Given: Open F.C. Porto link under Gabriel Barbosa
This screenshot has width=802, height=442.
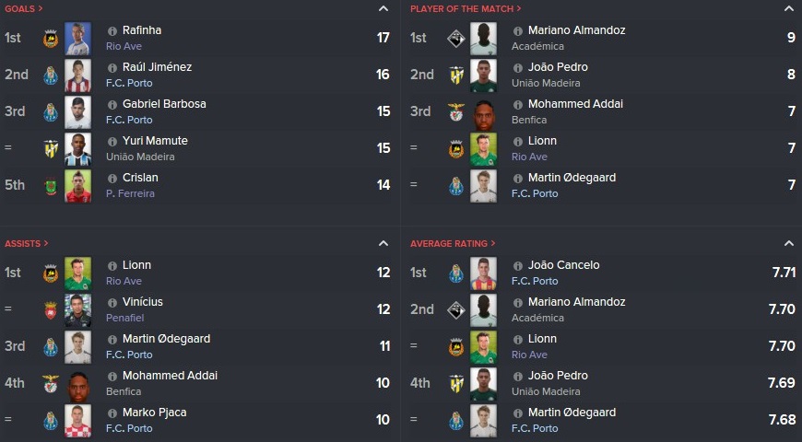Looking at the screenshot, I should click(129, 120).
